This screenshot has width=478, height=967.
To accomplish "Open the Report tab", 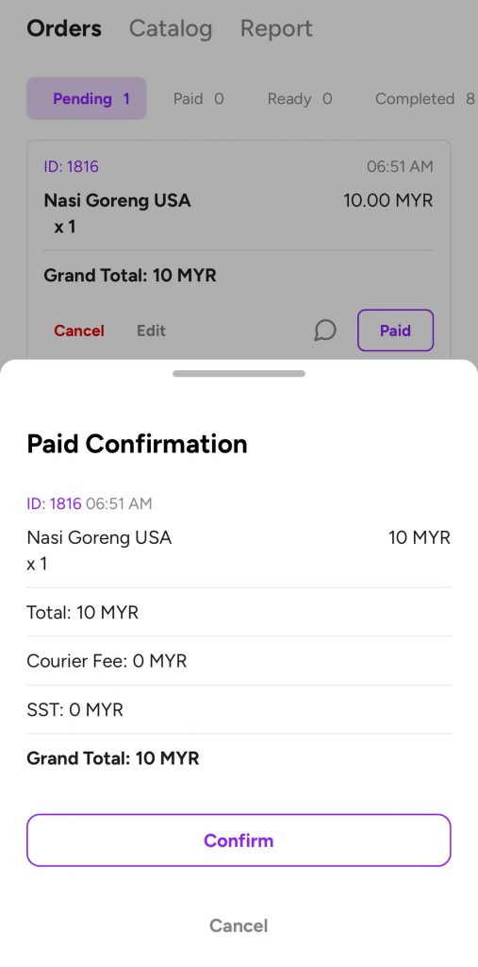I will coord(276,28).
